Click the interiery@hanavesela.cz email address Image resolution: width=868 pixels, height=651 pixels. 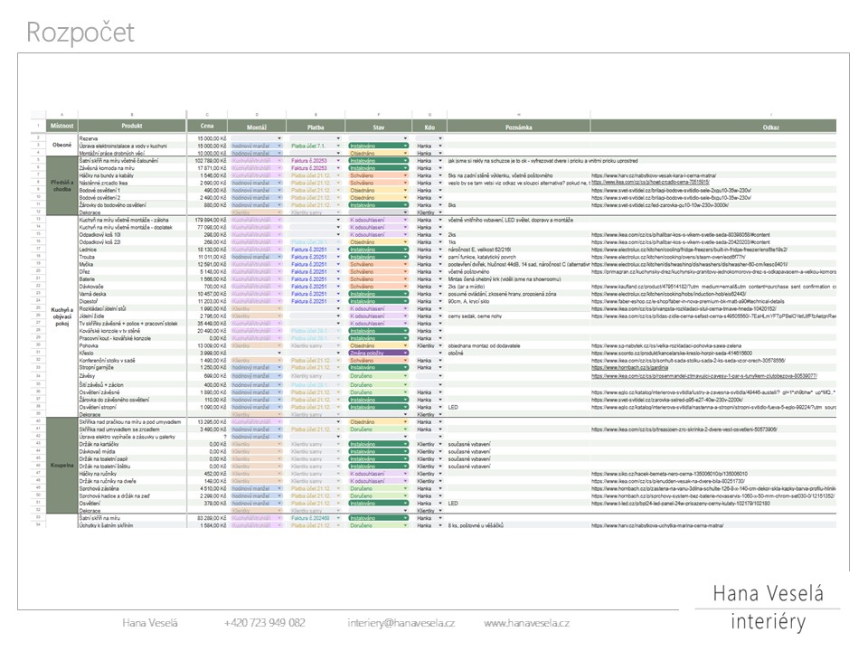[x=401, y=623]
